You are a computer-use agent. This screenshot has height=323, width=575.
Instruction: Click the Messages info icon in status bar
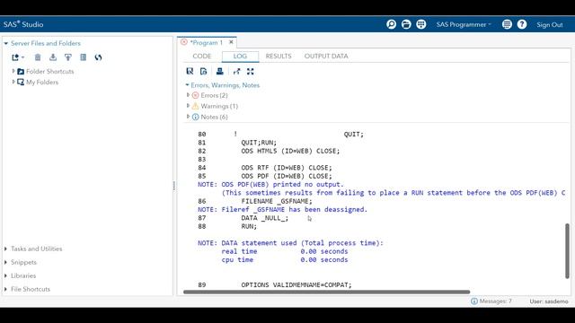click(474, 301)
